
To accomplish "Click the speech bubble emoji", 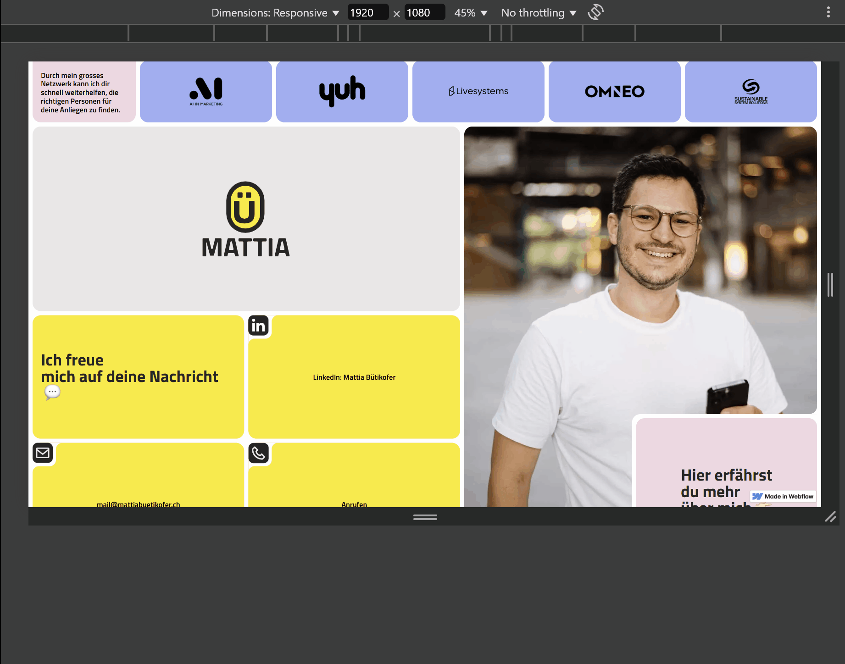I will 52,393.
